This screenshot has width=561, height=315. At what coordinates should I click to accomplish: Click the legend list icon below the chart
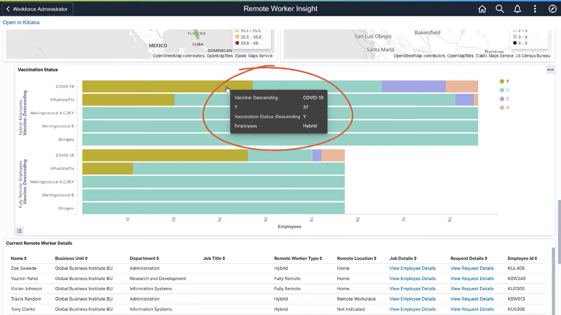19,231
